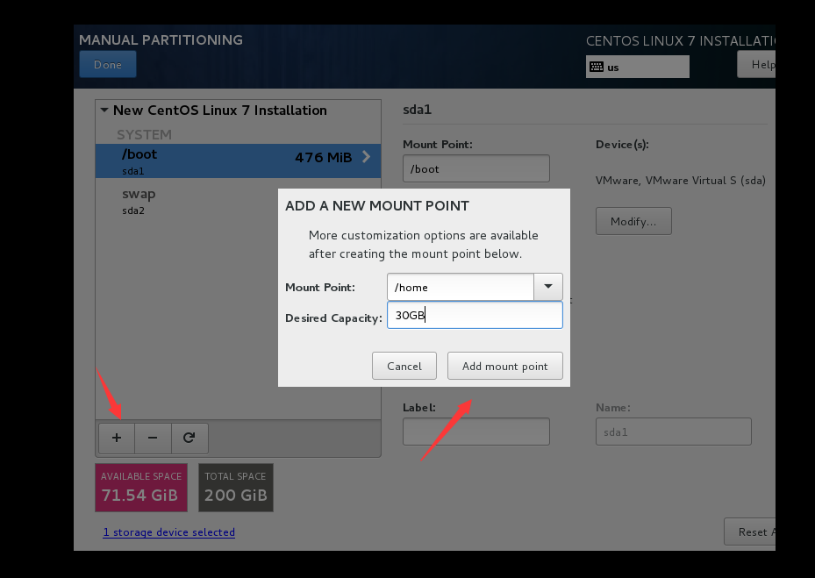Click the empty Label input field

point(476,432)
